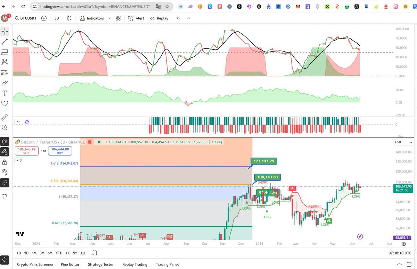This screenshot has width=417, height=269.
Task: Select the 5D date range
Action: 26,253
